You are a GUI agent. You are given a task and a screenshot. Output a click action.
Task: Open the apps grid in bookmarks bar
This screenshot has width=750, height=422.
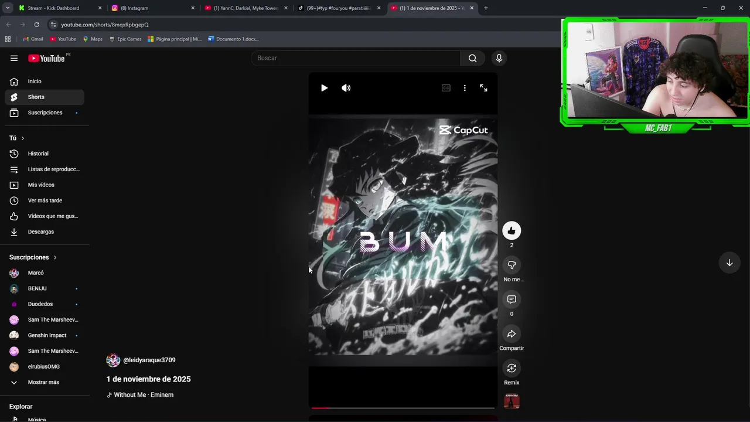pos(8,39)
